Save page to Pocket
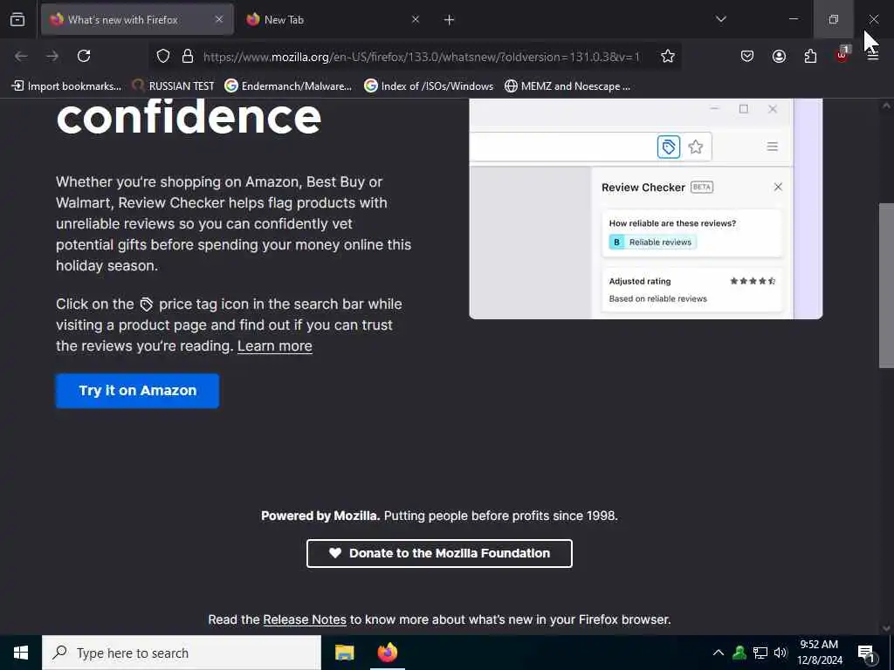894x670 pixels. coord(747,56)
